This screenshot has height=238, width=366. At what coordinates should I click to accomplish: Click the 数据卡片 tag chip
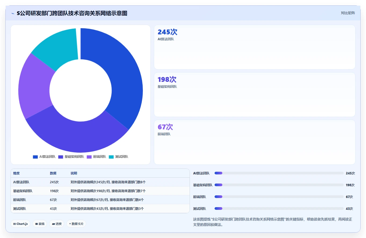[76, 224]
